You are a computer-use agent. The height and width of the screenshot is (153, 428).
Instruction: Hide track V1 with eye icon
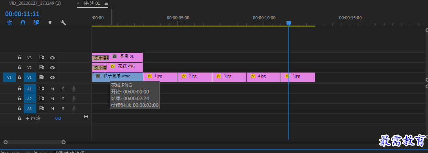click(x=53, y=77)
